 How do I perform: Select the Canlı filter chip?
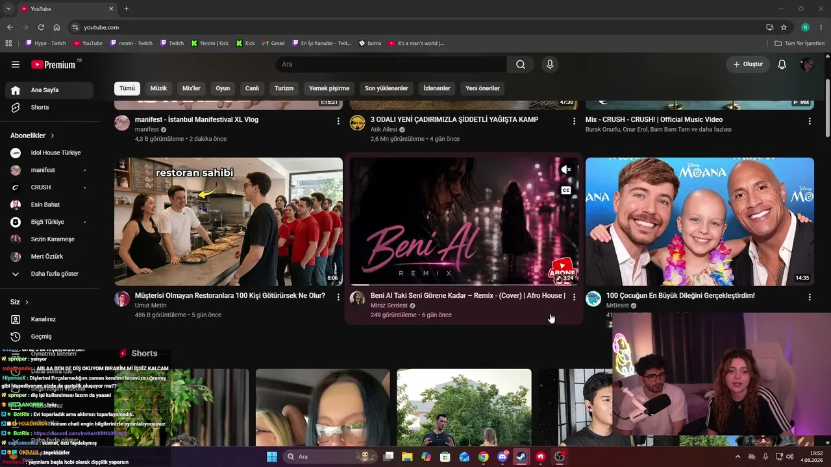[252, 88]
